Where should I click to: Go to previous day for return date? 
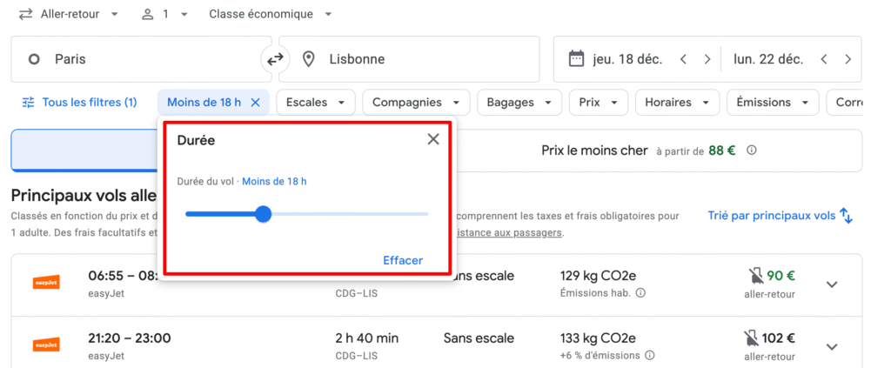click(x=824, y=59)
